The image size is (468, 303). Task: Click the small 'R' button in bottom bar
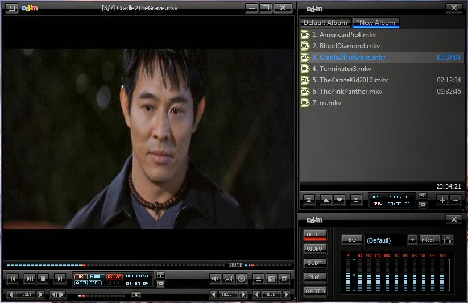point(136,294)
